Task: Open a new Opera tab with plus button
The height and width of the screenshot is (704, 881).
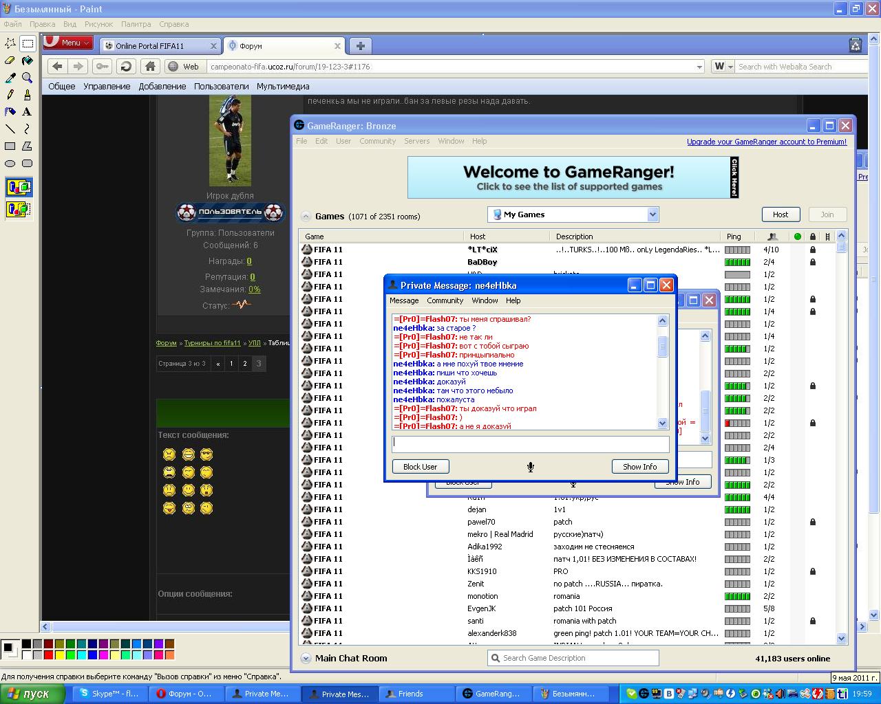Action: point(360,45)
